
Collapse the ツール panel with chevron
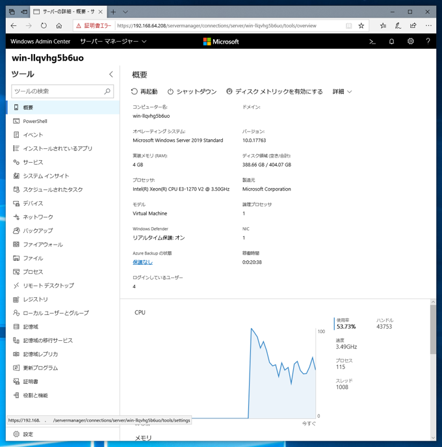111,74
